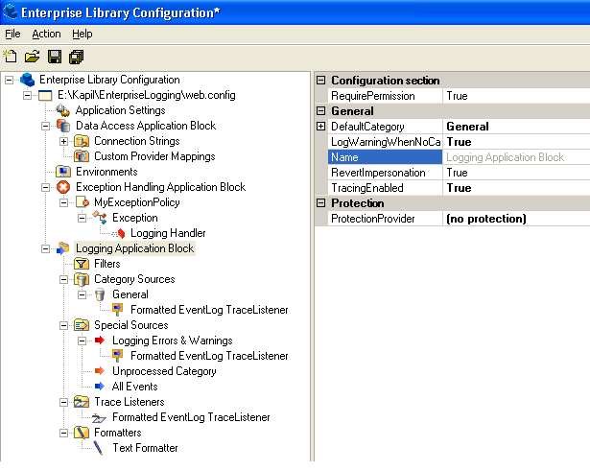590x470 pixels.
Task: Click the Text Formatter pencil icon
Action: pyautogui.click(x=98, y=448)
